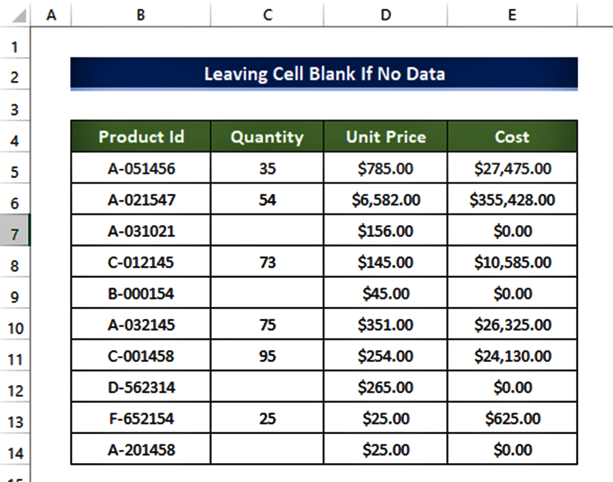
Task: Select column D header
Action: (386, 14)
